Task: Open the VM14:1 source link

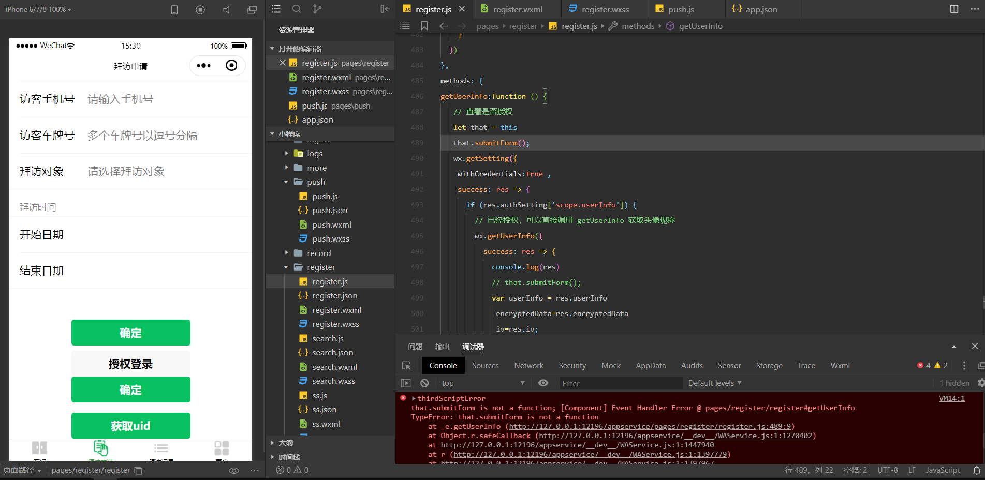Action: pyautogui.click(x=952, y=398)
